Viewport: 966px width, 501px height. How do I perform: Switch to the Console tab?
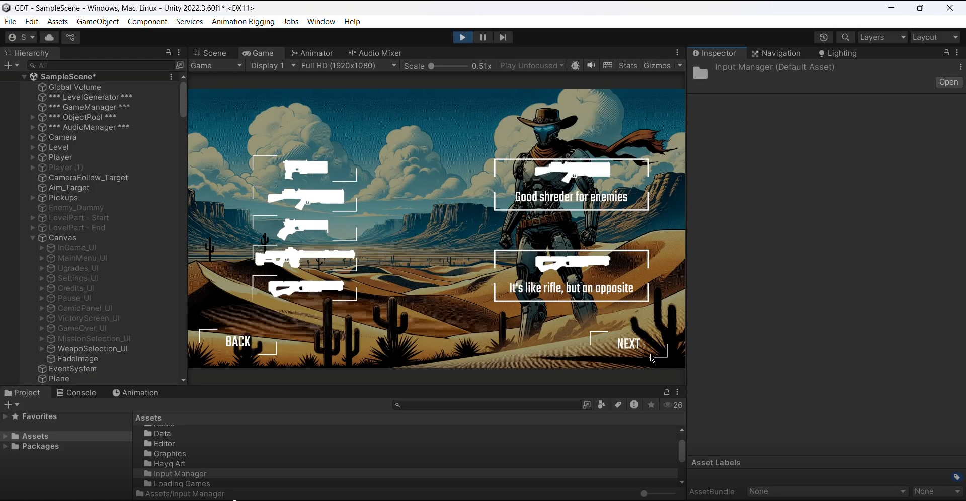(x=76, y=393)
